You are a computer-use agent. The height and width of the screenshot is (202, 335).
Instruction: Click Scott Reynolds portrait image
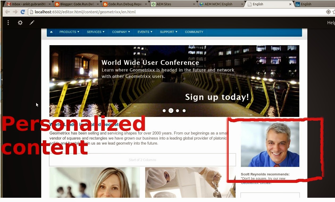tap(270, 144)
